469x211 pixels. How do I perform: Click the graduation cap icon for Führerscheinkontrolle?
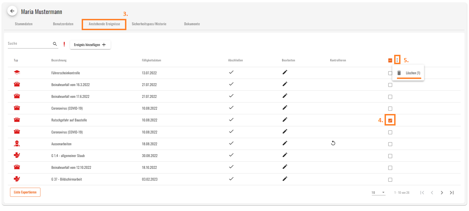17,72
